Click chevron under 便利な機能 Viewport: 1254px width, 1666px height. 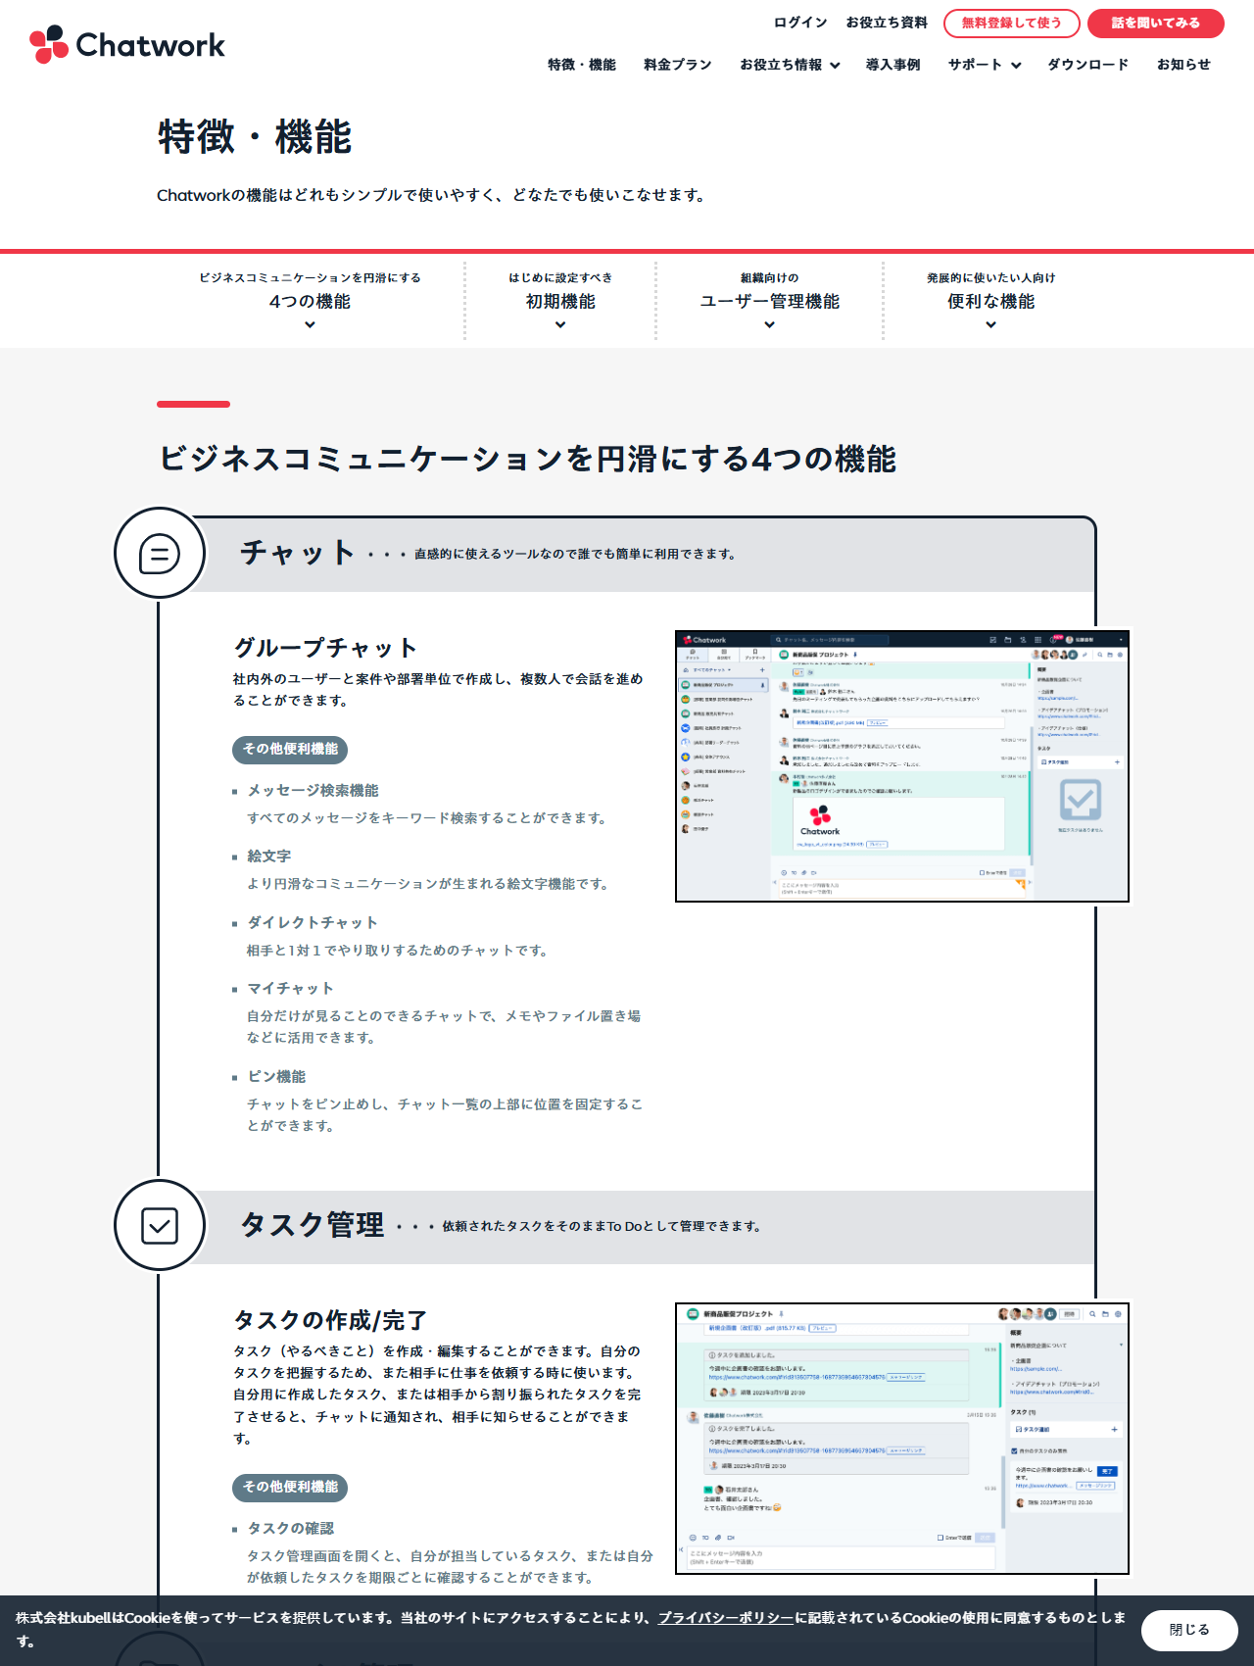990,324
